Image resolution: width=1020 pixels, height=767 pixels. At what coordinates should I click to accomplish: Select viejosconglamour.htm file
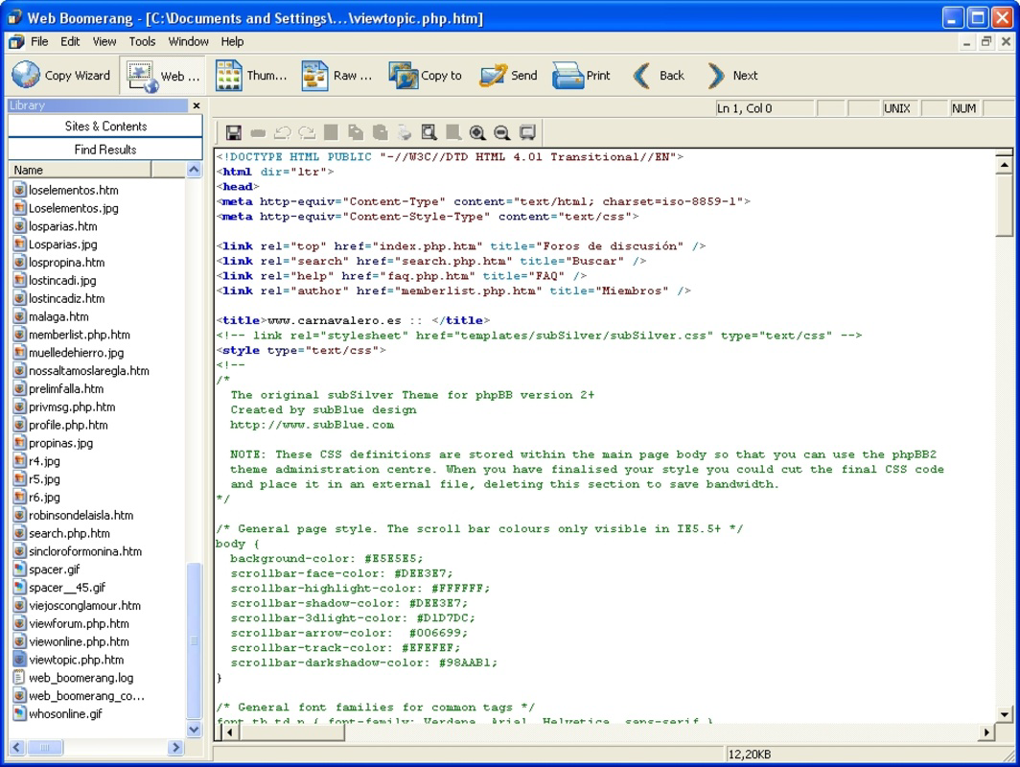tap(77, 606)
